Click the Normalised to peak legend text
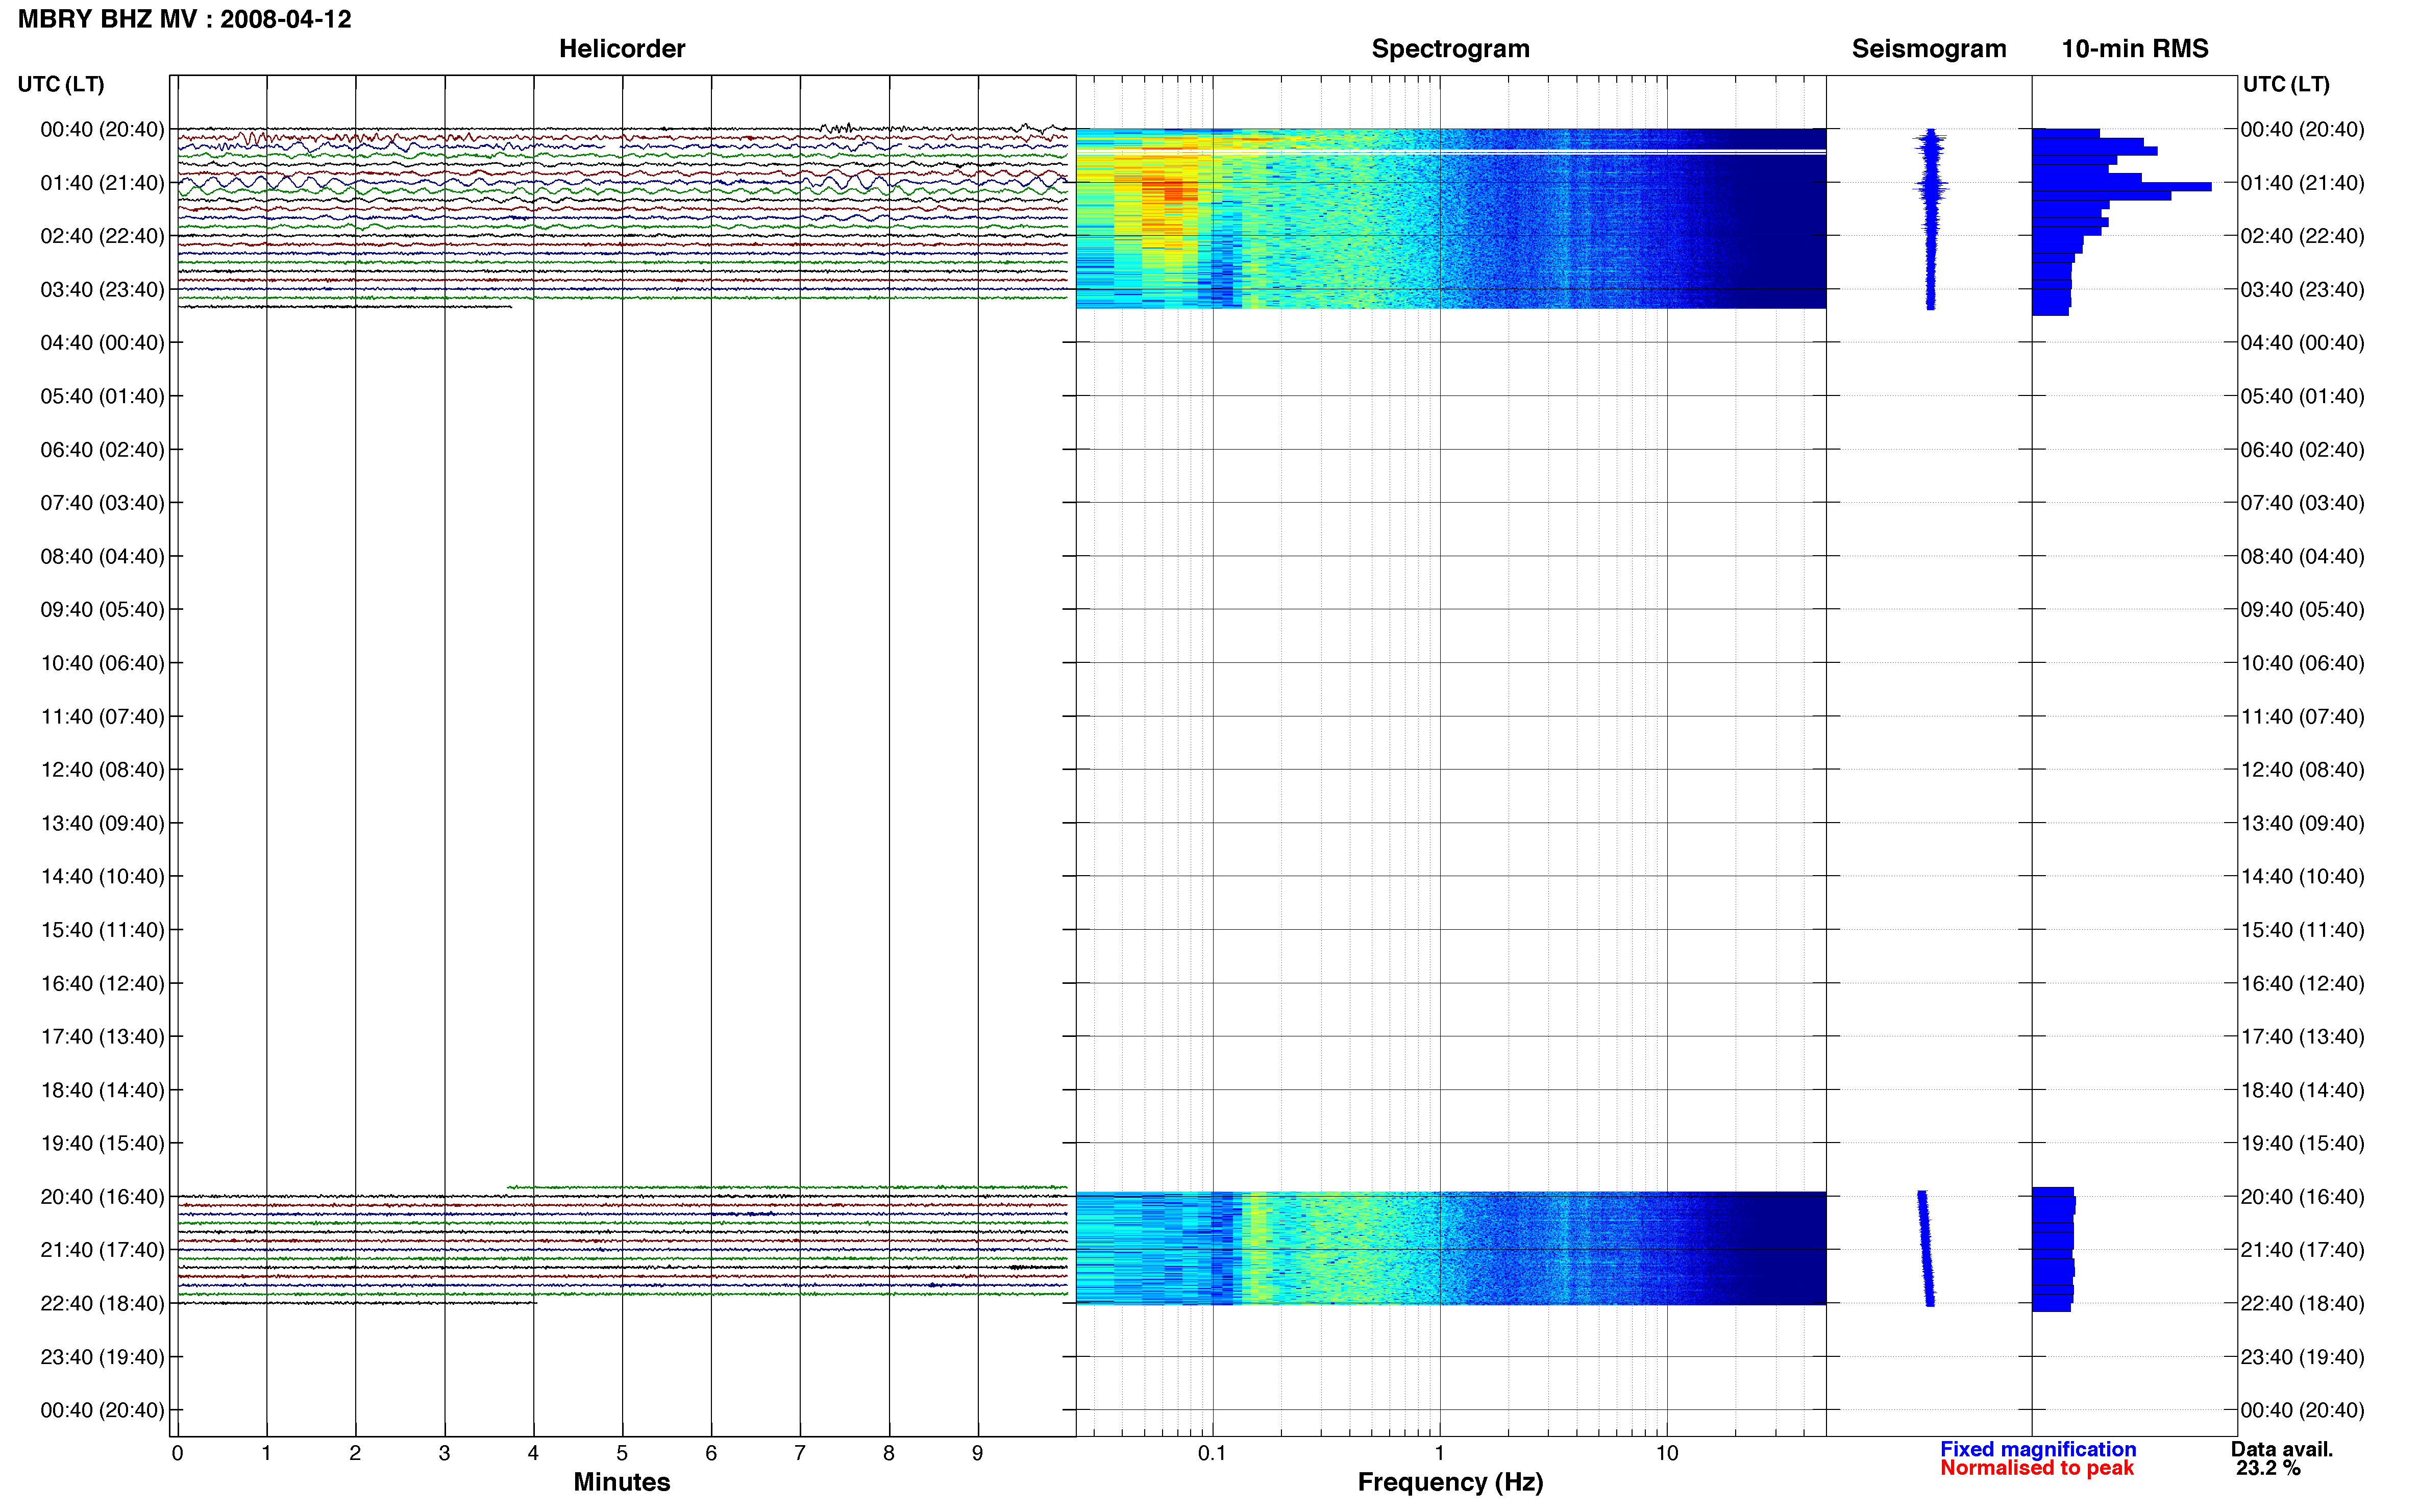The image size is (2419, 1512). [x=2036, y=1468]
